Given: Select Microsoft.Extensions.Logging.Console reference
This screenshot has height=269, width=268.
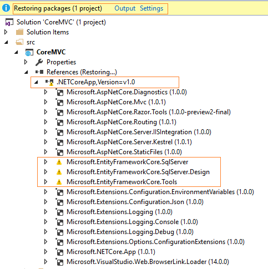Looking at the screenshot, I should (x=132, y=222).
